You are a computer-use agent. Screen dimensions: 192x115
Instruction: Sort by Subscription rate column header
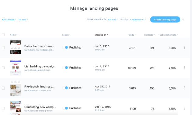pos(169,35)
